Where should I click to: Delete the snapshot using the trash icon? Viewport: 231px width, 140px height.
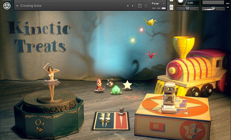(x=146, y=6)
